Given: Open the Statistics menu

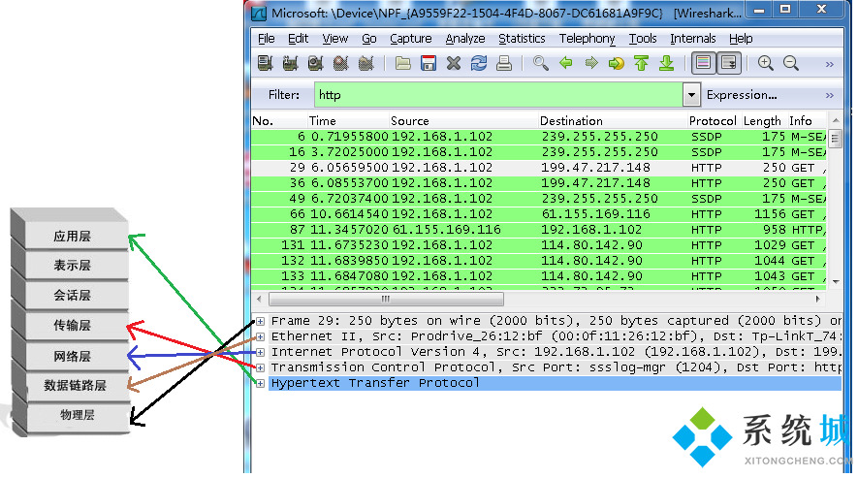Looking at the screenshot, I should [522, 39].
